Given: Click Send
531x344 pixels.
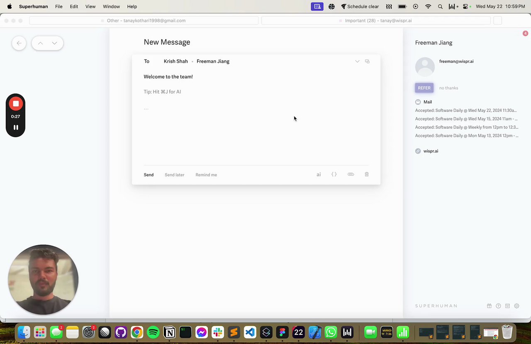Looking at the screenshot, I should (x=149, y=175).
